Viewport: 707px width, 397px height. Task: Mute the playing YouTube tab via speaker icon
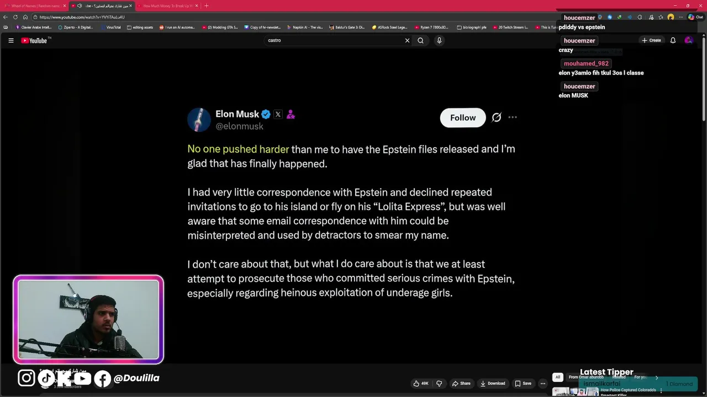tap(80, 6)
